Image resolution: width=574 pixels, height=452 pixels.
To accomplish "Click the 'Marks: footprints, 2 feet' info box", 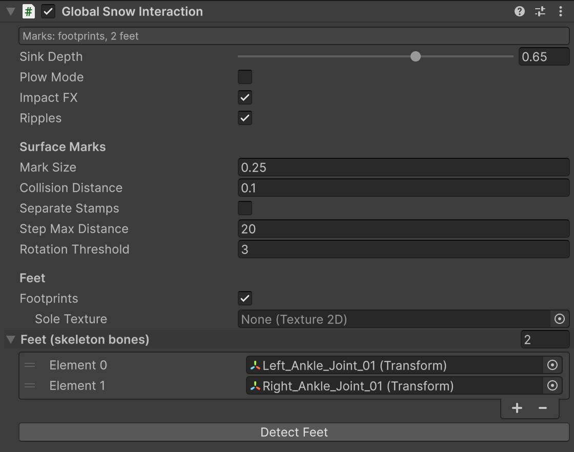I will coord(294,36).
